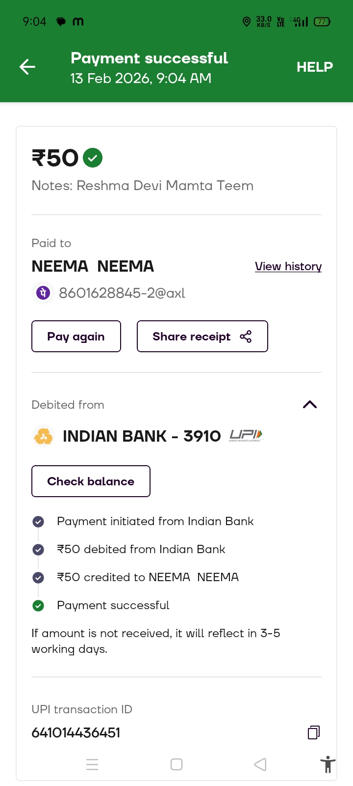Tap the Android recent apps menu icon

[x=92, y=764]
